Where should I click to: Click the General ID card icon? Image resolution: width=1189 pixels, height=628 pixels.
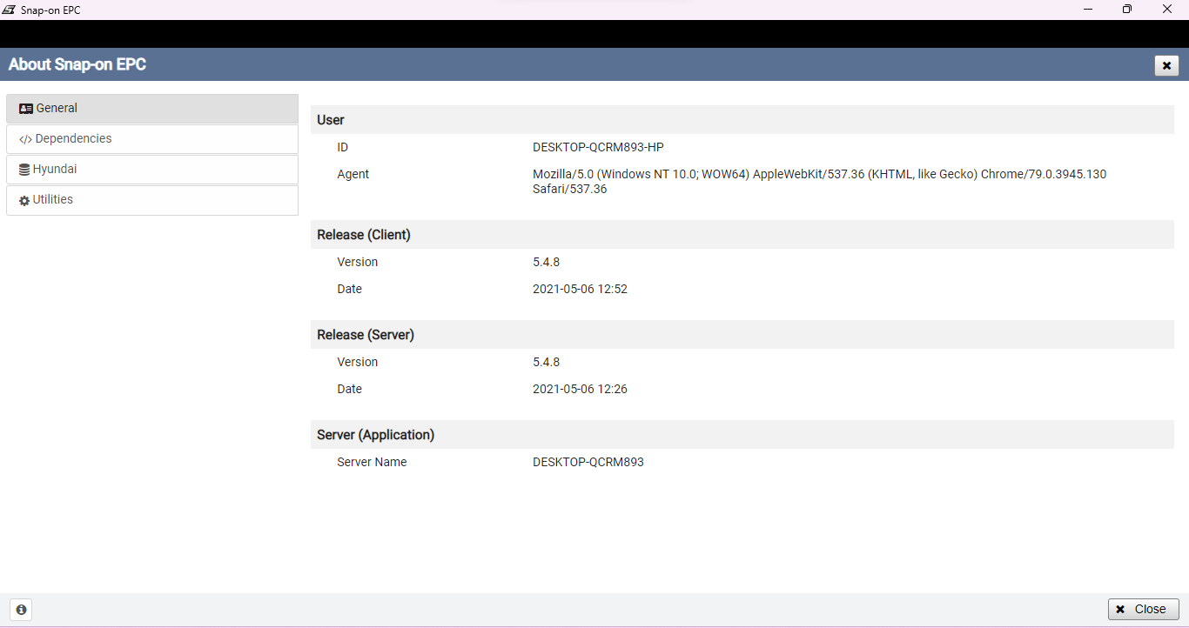(x=26, y=109)
